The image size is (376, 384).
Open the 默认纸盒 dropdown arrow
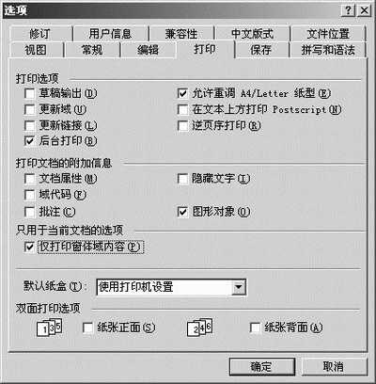click(x=239, y=287)
